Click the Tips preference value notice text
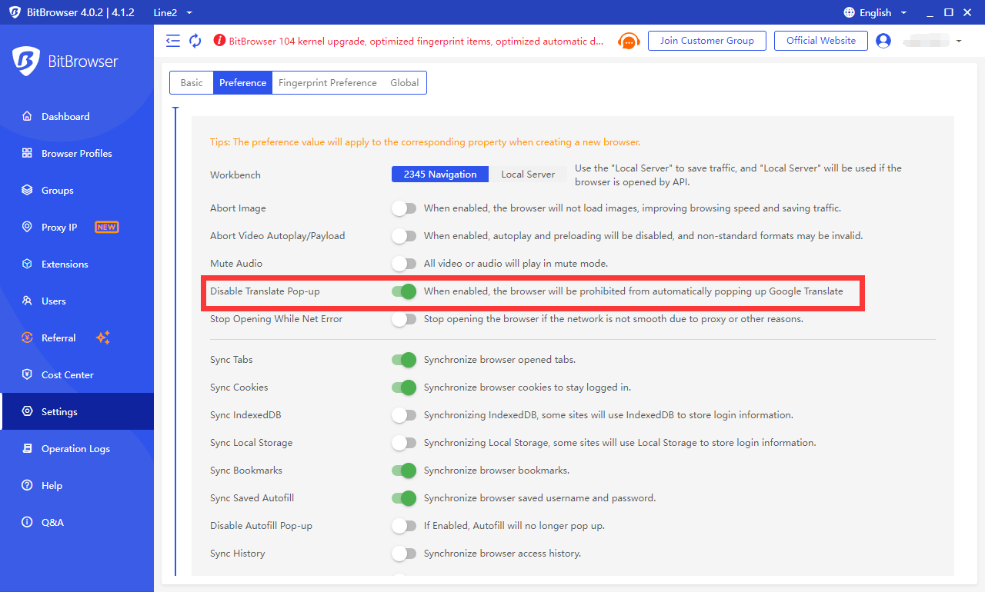This screenshot has height=592, width=985. (426, 142)
